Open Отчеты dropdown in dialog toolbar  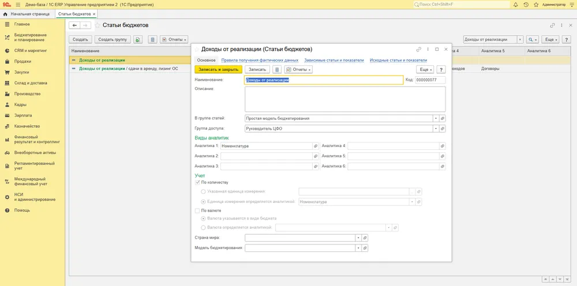[x=298, y=69]
